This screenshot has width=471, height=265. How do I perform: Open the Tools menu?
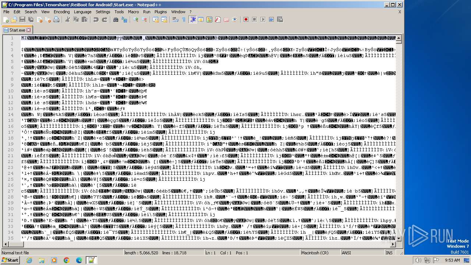(x=119, y=12)
